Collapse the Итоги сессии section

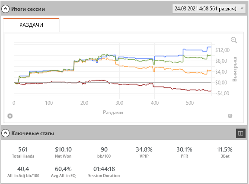[5, 9]
